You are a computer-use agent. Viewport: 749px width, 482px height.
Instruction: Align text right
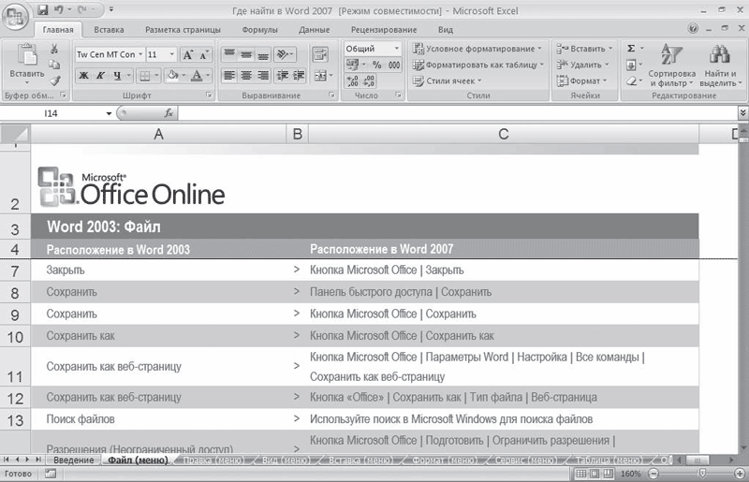coord(263,76)
